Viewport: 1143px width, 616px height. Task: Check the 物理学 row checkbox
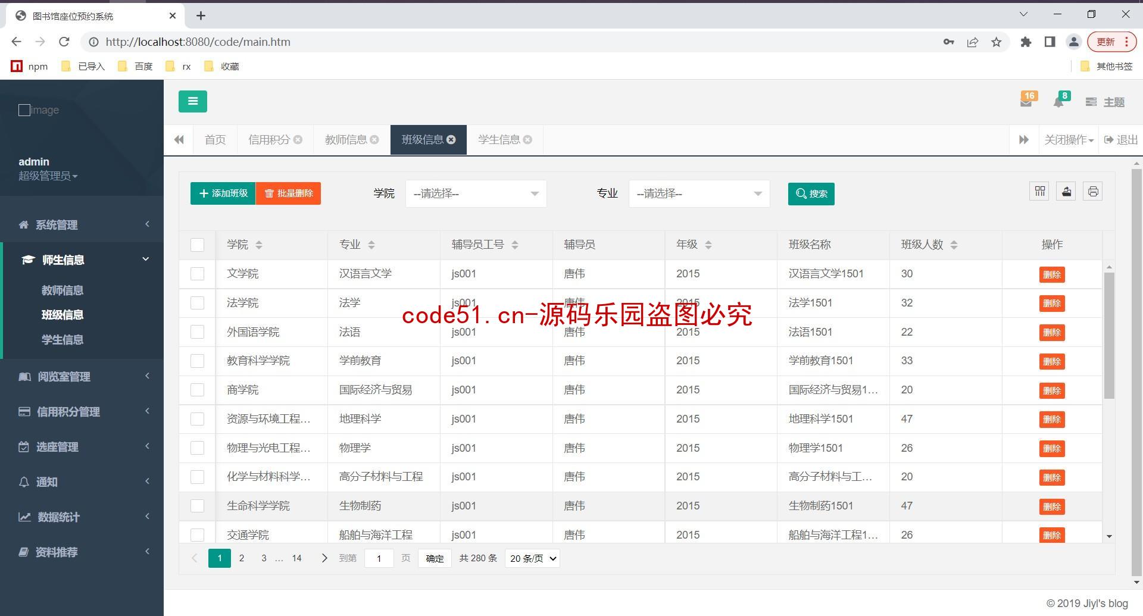point(197,448)
